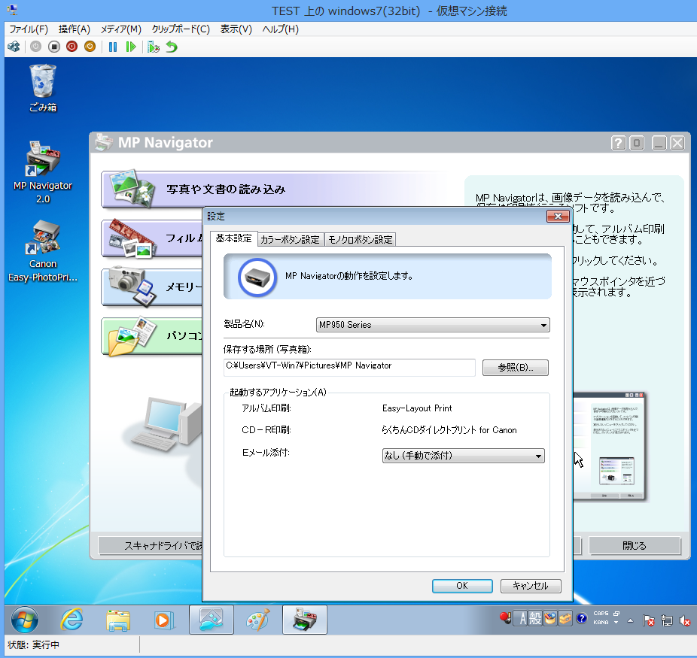Image resolution: width=697 pixels, height=658 pixels.
Task: Toggle CAPS lock indicator in language bar
Action: pos(601,613)
